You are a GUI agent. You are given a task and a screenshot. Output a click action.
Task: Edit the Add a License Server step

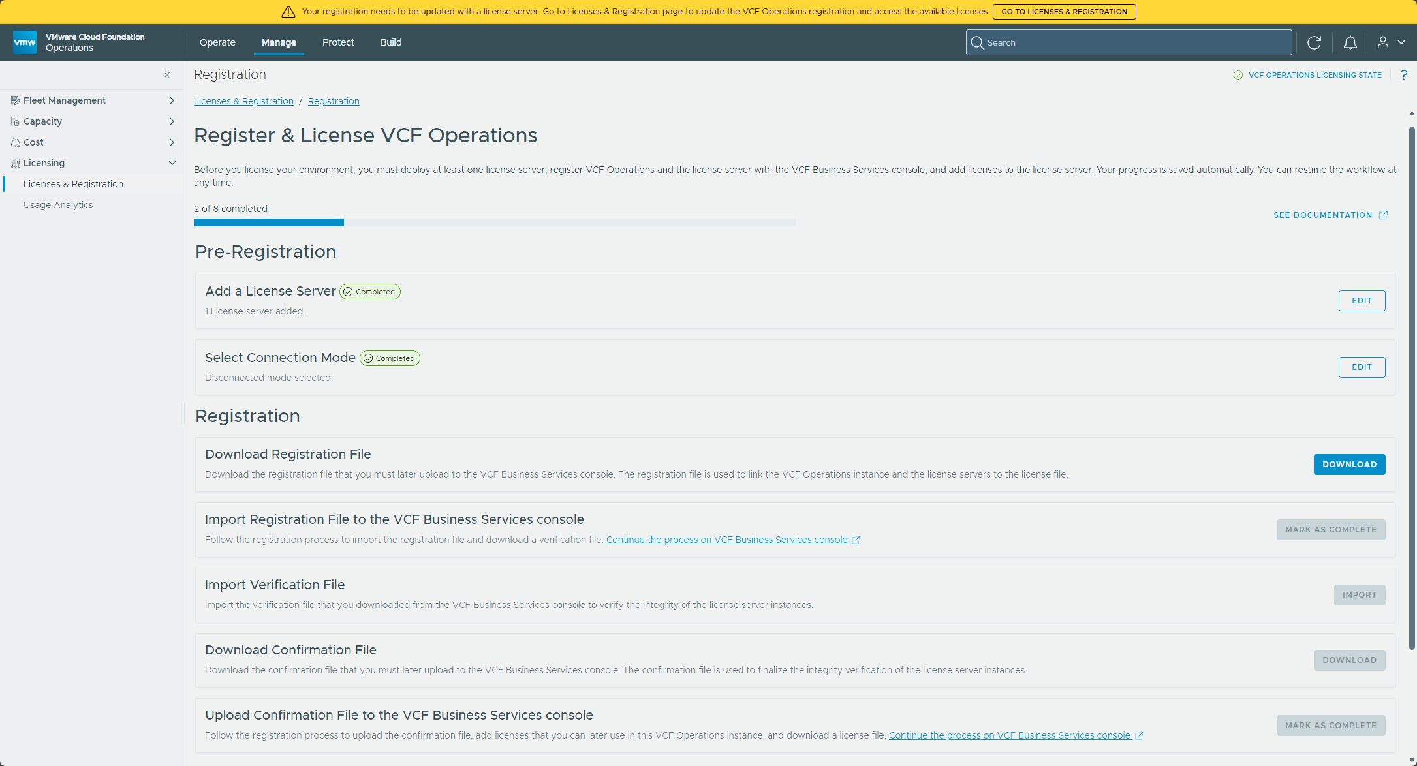1362,301
